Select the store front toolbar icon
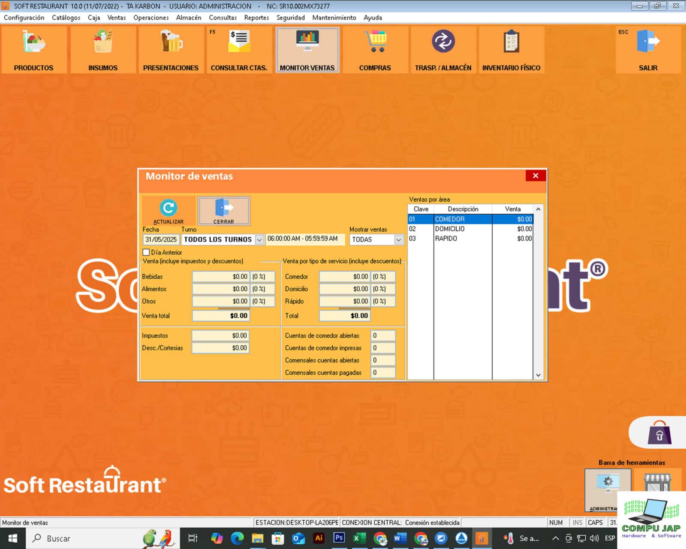 [x=657, y=481]
